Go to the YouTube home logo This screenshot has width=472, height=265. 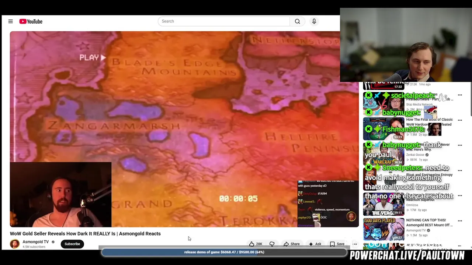(x=31, y=21)
